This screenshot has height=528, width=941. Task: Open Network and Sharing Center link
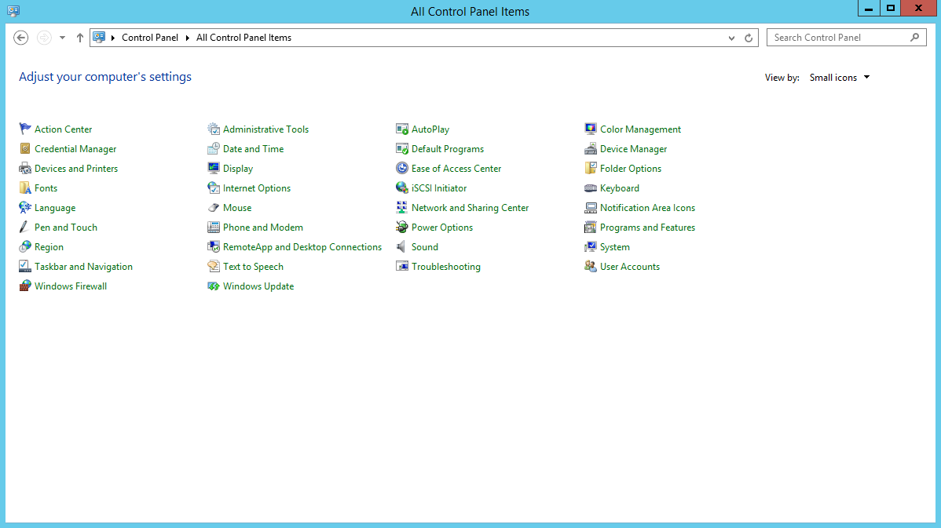coord(470,207)
